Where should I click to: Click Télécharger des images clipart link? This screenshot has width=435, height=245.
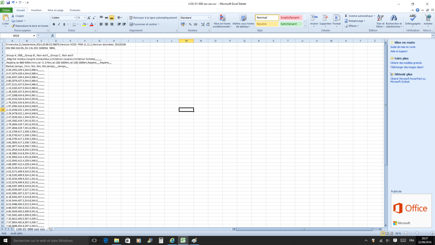tap(407, 67)
